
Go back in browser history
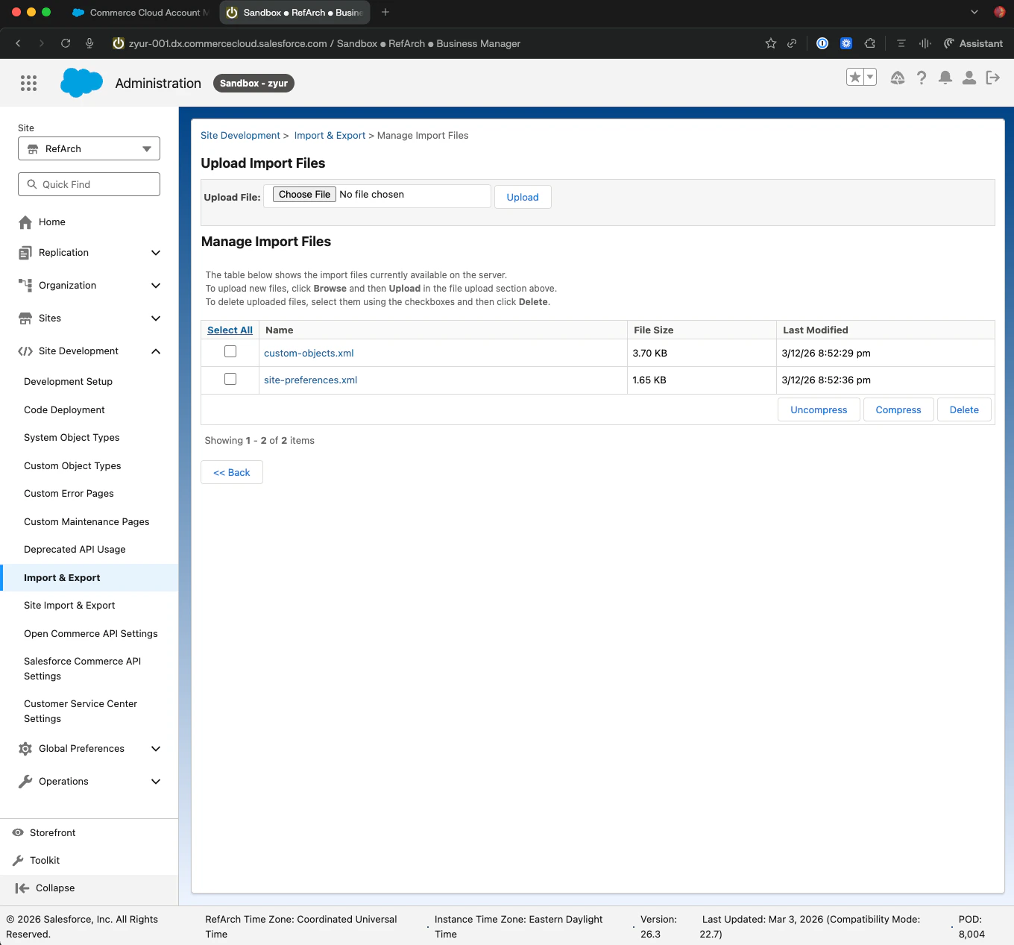[18, 43]
